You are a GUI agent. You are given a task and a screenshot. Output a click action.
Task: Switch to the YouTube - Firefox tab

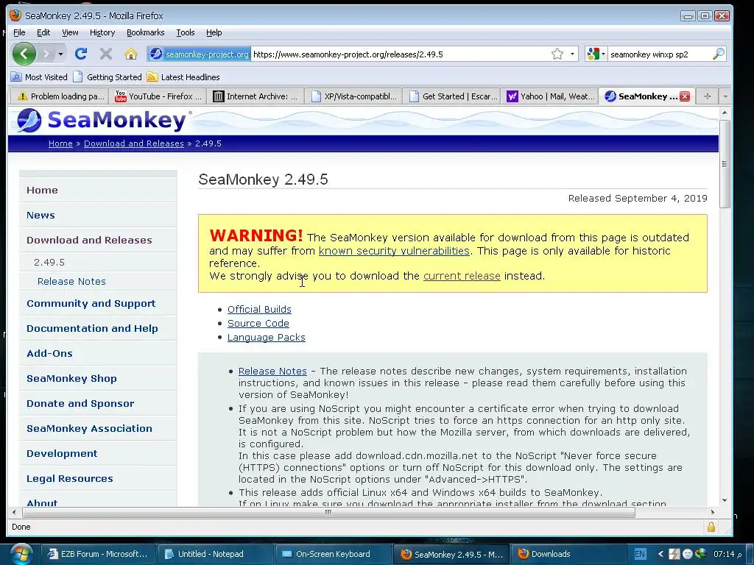(158, 96)
